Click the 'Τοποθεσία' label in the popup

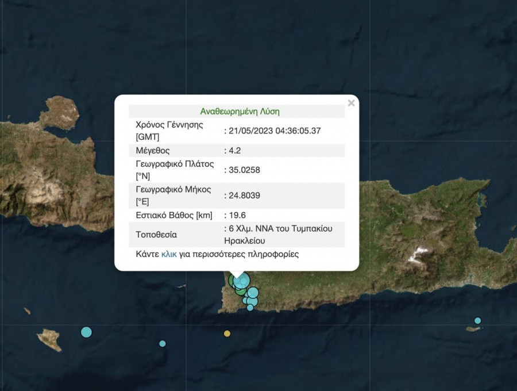coord(156,235)
